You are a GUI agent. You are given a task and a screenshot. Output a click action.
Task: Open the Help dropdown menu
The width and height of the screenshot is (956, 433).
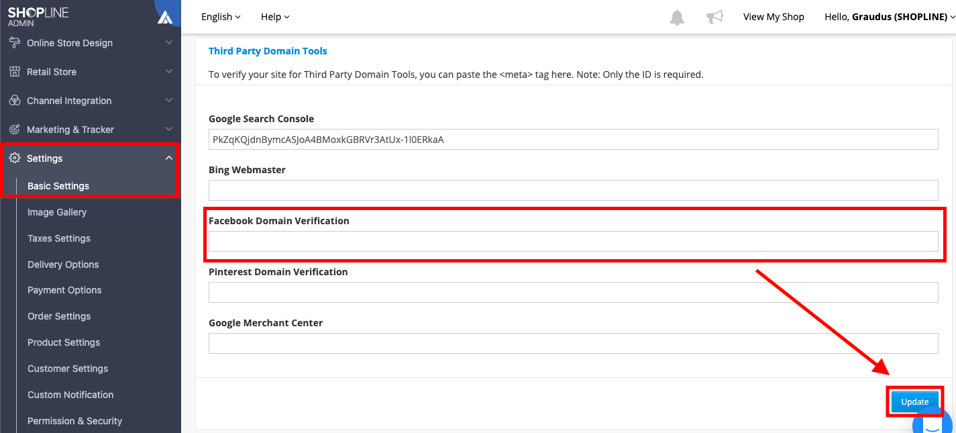275,17
